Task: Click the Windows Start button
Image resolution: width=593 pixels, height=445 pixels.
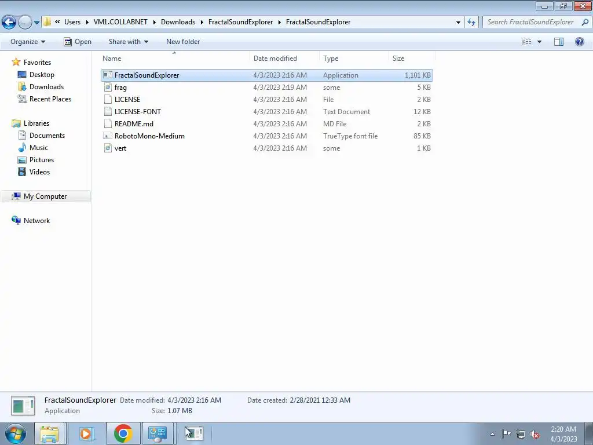Action: coord(16,433)
